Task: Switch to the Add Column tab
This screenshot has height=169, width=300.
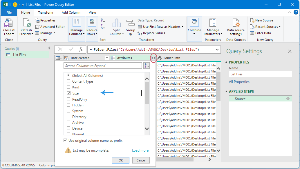Action: [71, 12]
